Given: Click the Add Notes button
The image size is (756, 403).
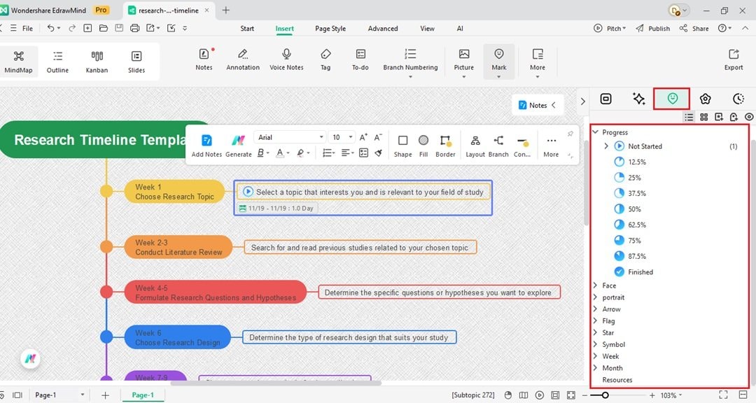Looking at the screenshot, I should click(x=206, y=145).
